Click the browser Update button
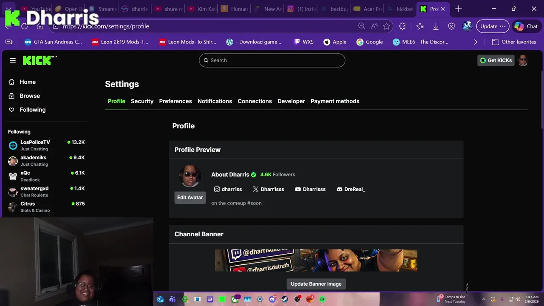The image size is (544, 306). click(x=493, y=26)
